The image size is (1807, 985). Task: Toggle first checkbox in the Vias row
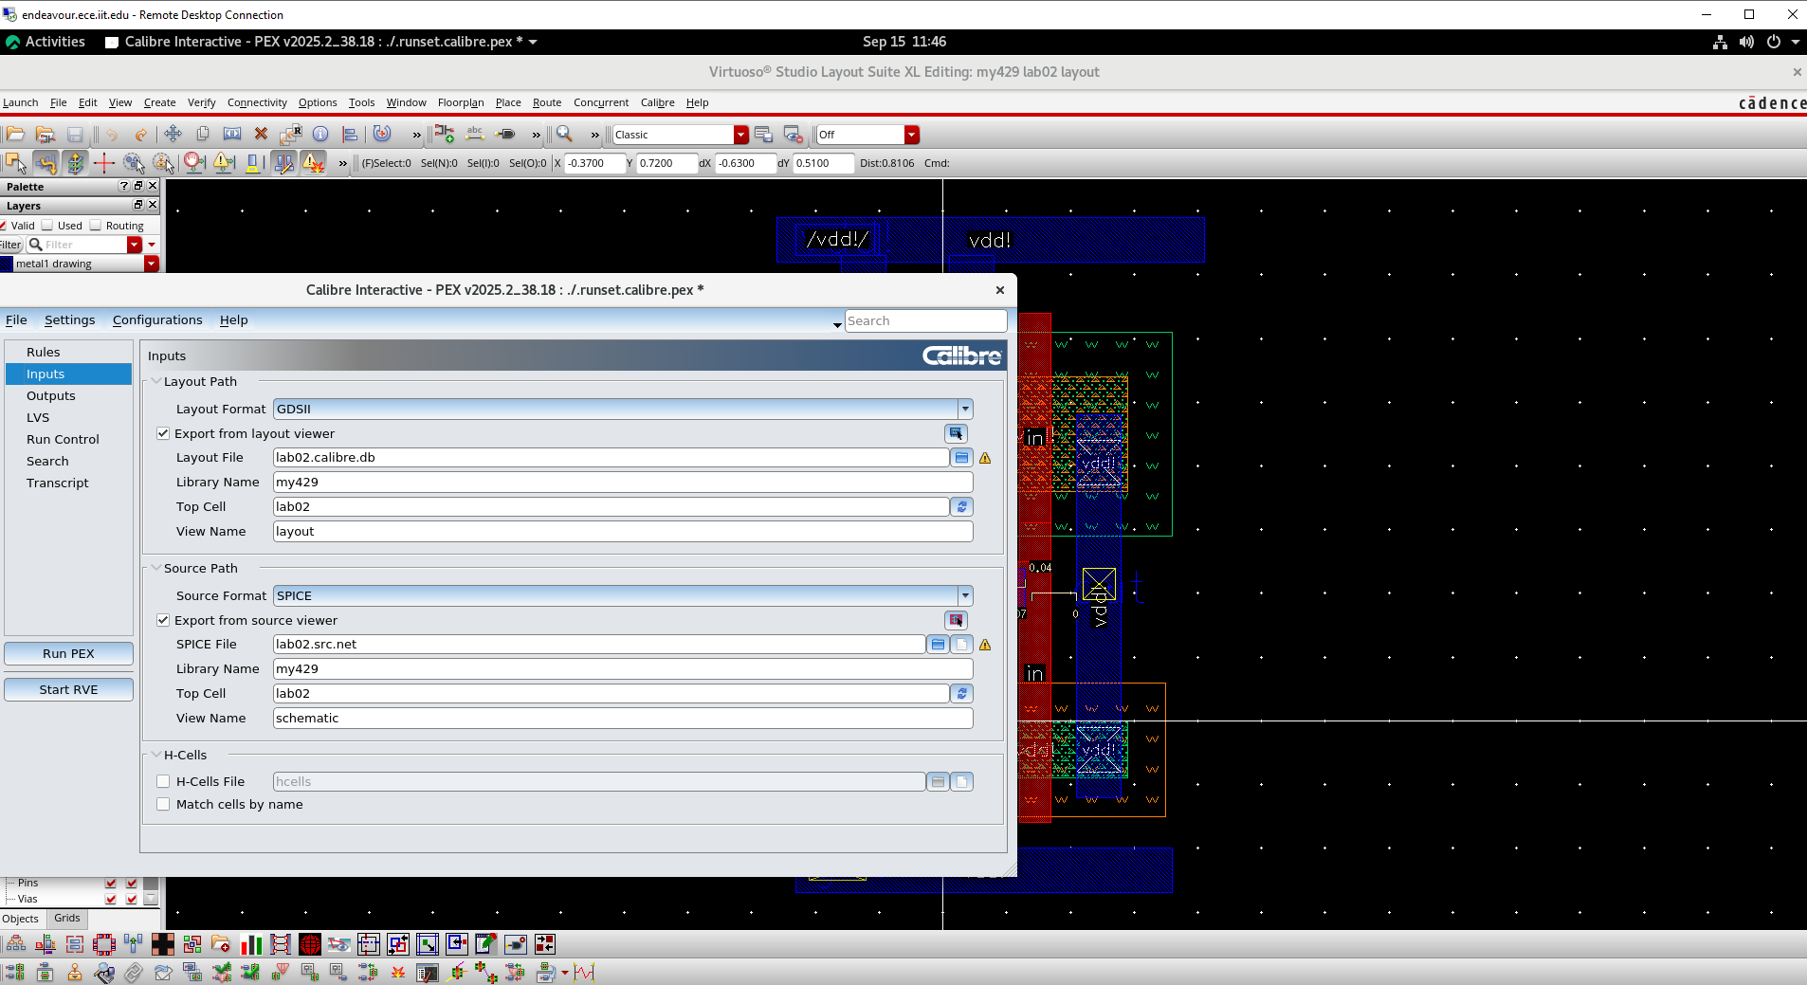[x=111, y=899]
